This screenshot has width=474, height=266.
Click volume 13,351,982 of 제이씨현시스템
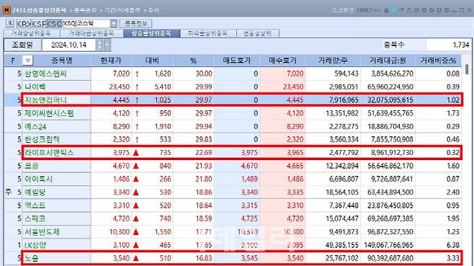342,113
